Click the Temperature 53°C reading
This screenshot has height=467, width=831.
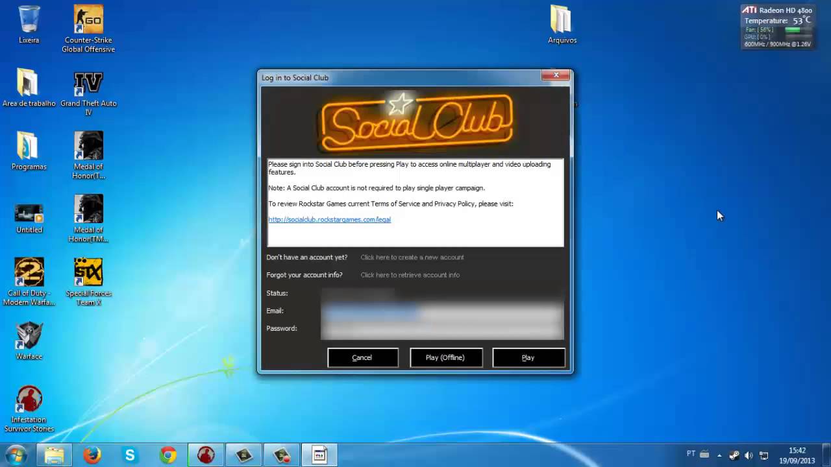pos(778,21)
